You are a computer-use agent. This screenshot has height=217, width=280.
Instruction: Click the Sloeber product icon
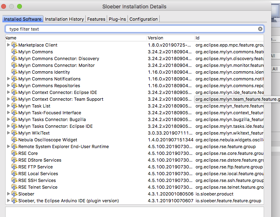(x=14, y=194)
